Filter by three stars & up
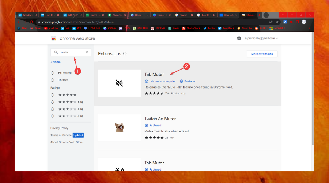The width and height of the screenshot is (329, 183). click(x=52, y=109)
